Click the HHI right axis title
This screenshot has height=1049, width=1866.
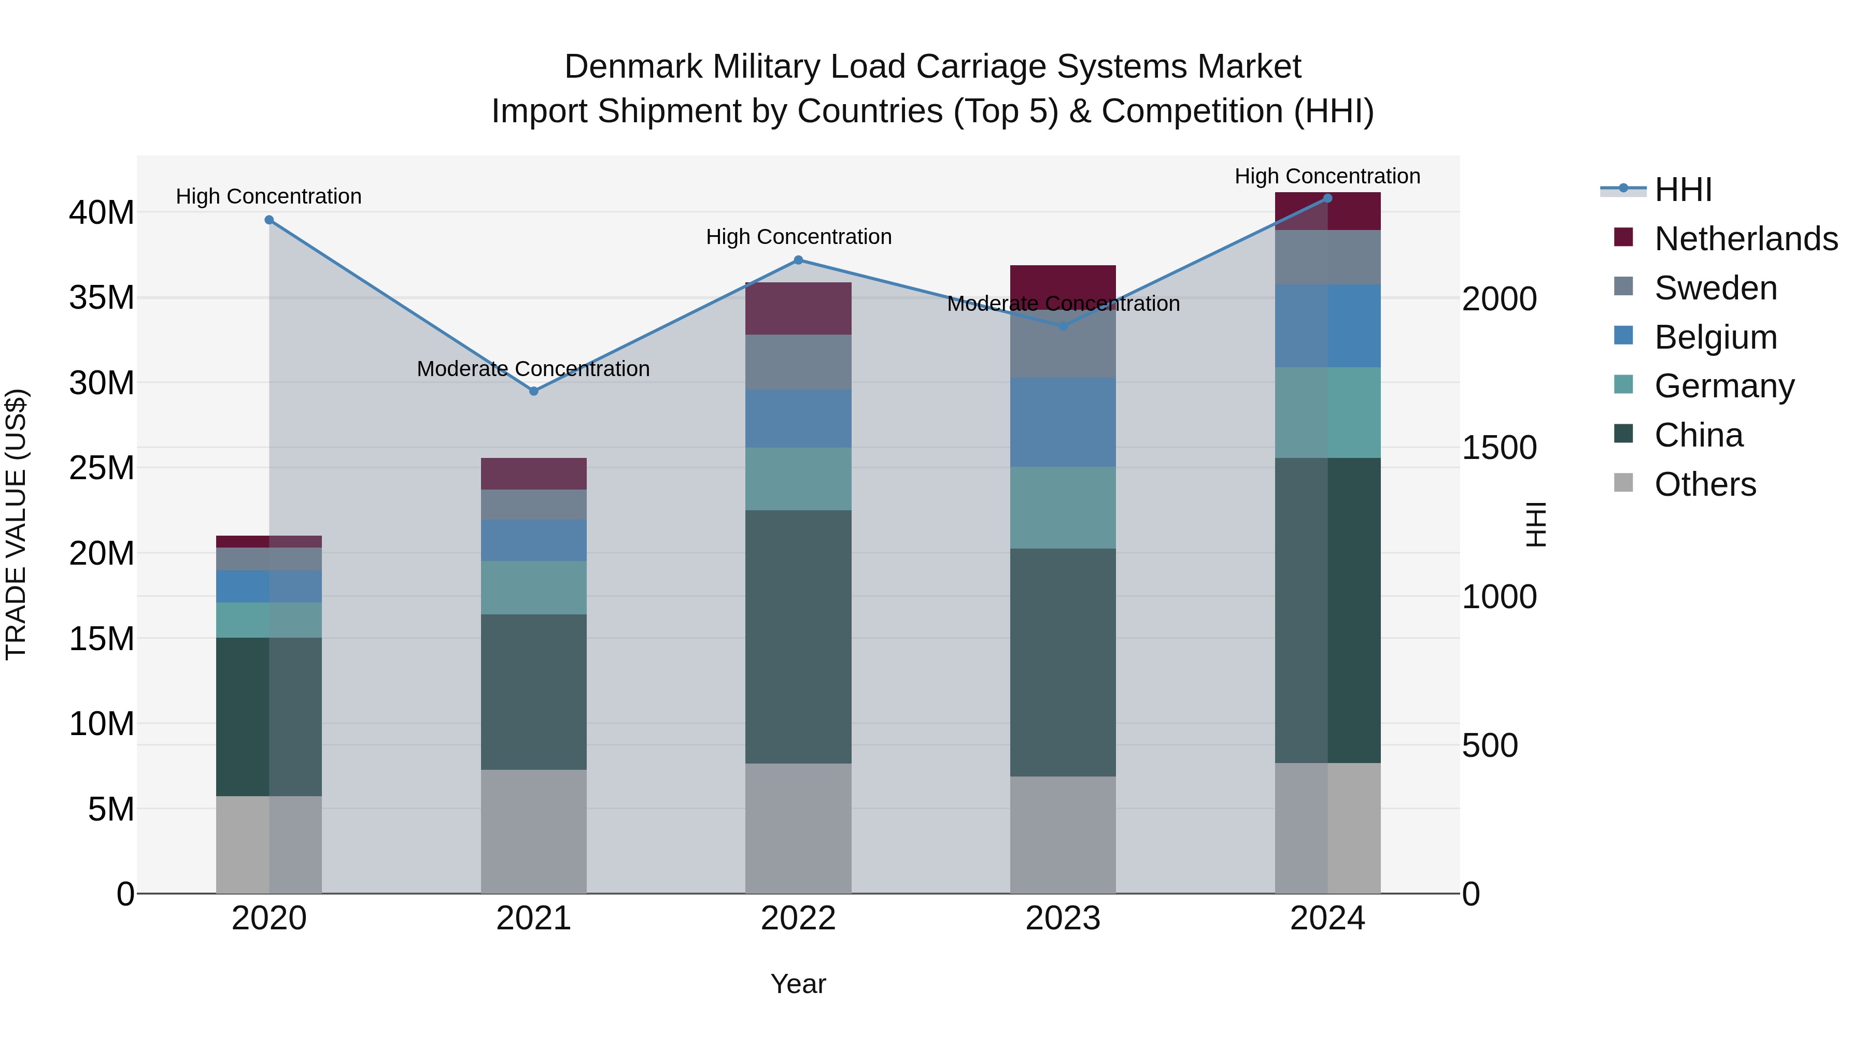1536,524
